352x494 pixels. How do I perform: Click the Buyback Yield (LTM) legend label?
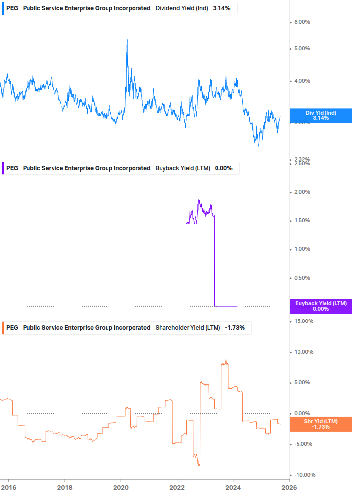click(x=183, y=168)
